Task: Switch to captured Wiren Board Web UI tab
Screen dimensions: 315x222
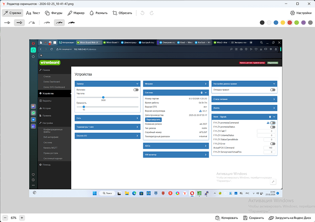Action: click(89, 42)
